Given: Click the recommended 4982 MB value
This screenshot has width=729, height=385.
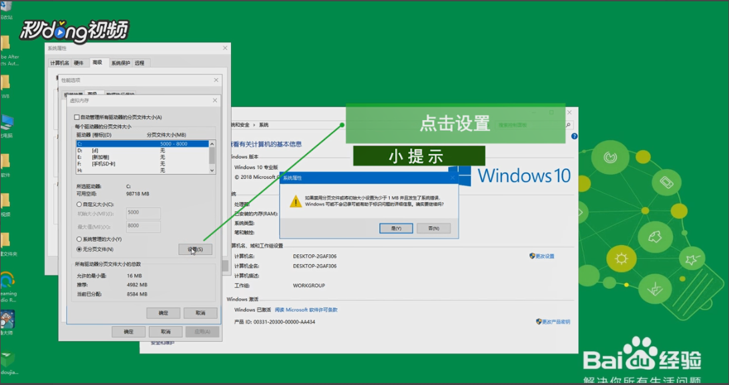Looking at the screenshot, I should point(137,285).
